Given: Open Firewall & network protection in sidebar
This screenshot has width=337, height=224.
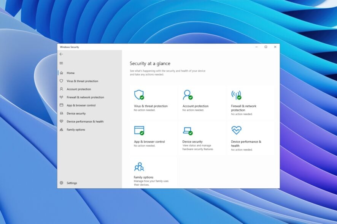Looking at the screenshot, I should (x=85, y=97).
